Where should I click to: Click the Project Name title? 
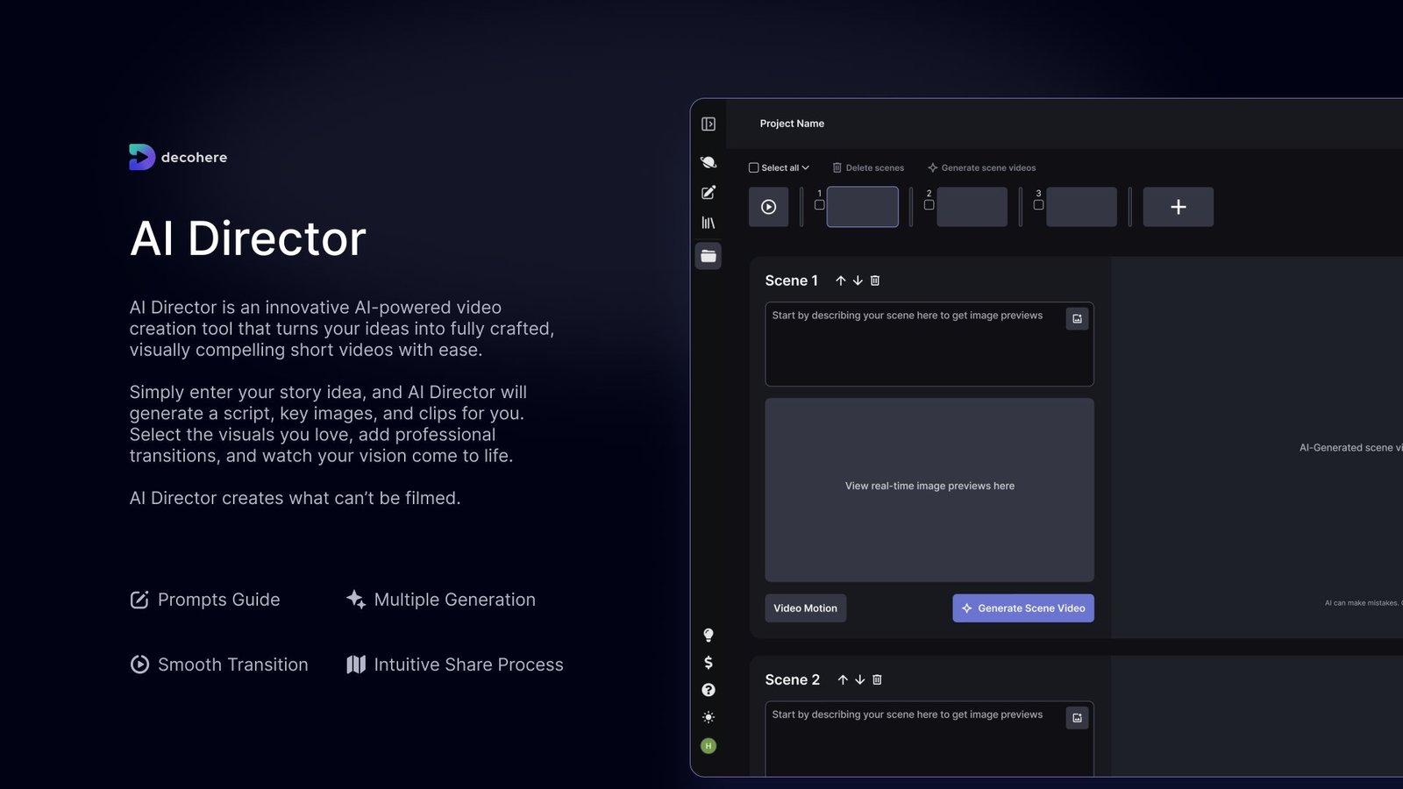pos(792,124)
